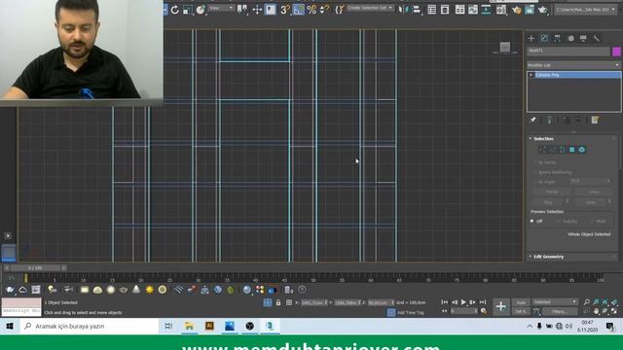This screenshot has height=350, width=623.
Task: Go to start frame button
Action: tap(445, 302)
